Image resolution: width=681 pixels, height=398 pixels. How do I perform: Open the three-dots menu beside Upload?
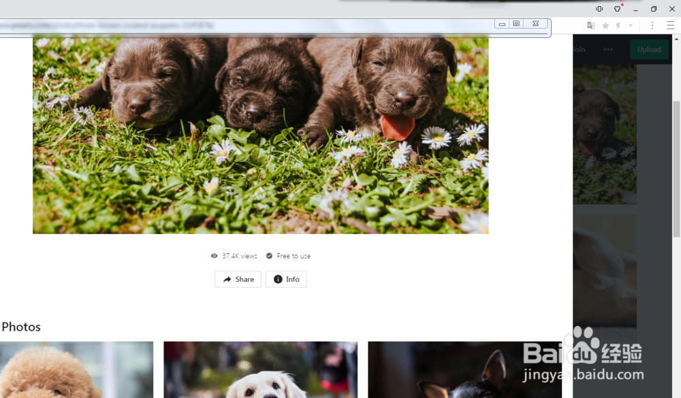[608, 50]
